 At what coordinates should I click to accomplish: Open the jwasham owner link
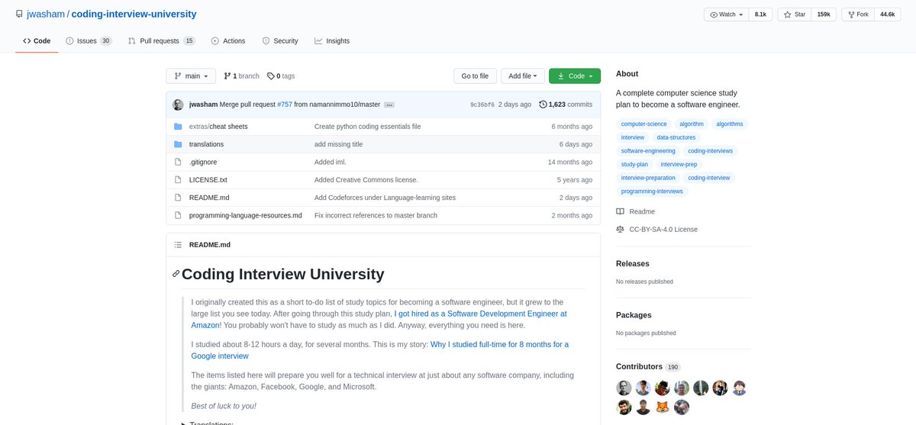44,14
